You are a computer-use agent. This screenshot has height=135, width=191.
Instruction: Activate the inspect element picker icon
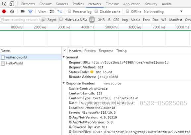(4, 4)
